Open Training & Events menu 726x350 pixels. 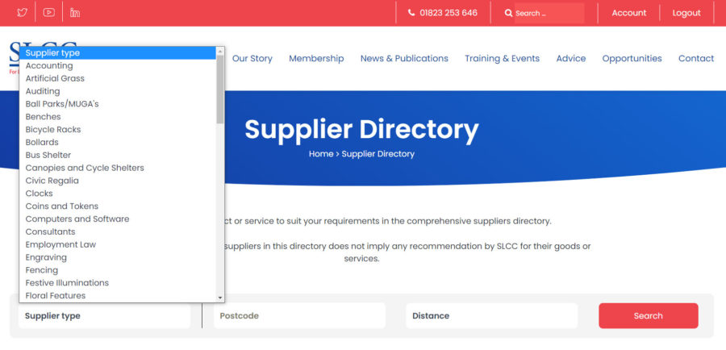pyautogui.click(x=502, y=58)
